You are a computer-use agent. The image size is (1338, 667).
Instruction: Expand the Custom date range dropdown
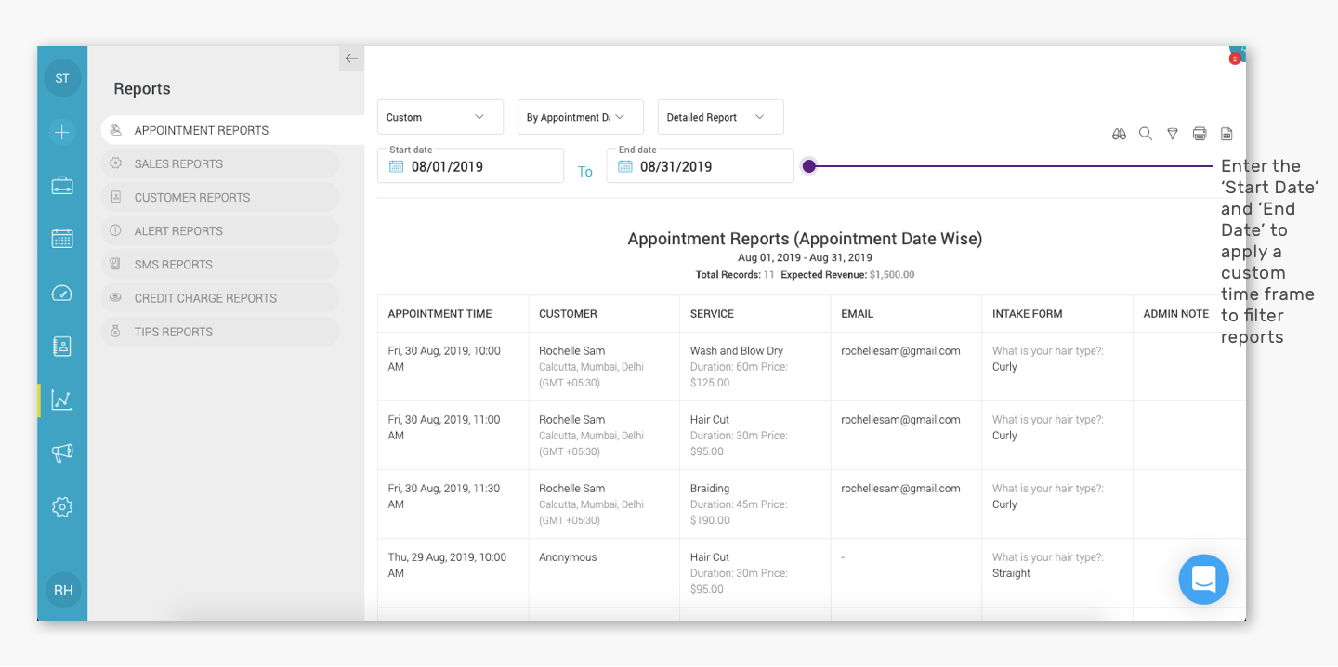pos(440,117)
